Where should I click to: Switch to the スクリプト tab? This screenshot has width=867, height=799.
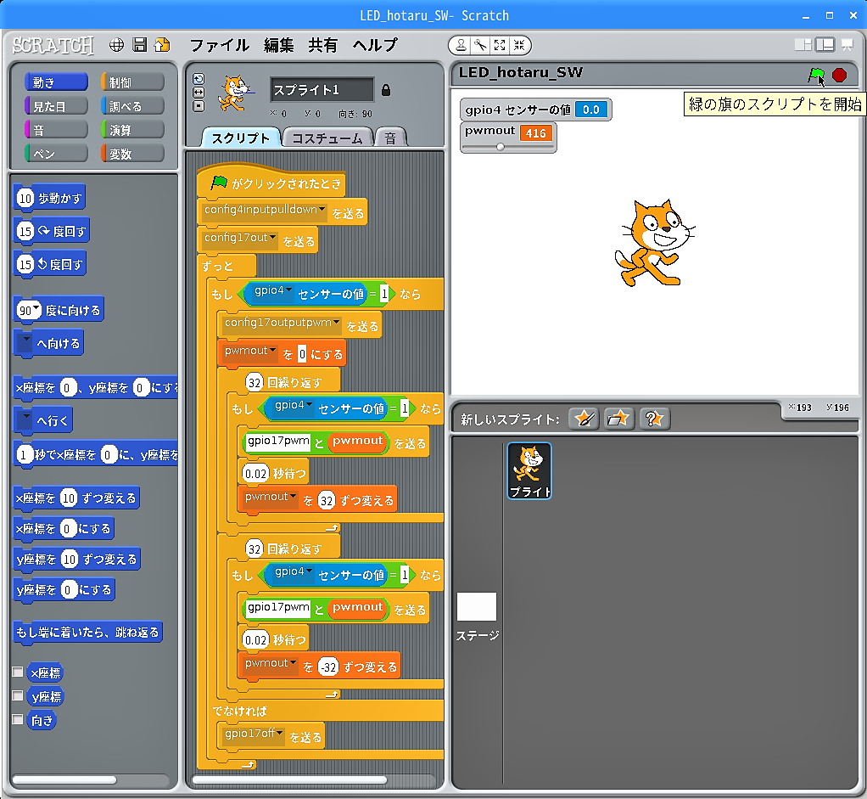coord(241,138)
